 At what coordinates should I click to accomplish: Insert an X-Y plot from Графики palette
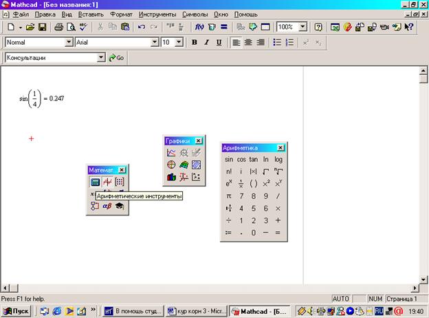coord(171,153)
